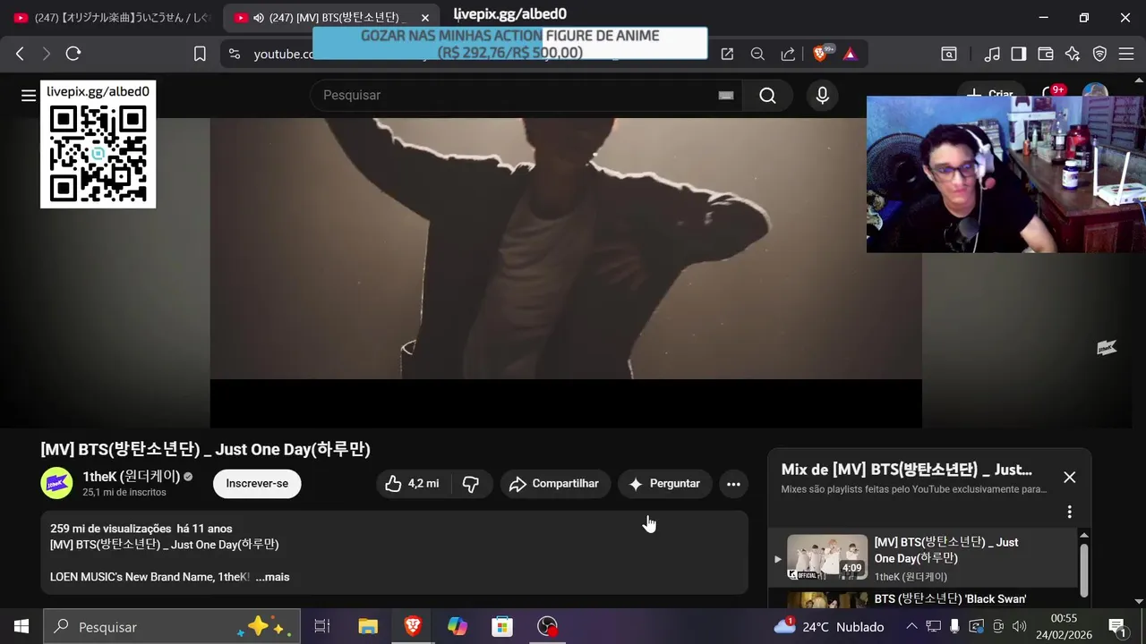Bookmark this page in Brave

200,54
